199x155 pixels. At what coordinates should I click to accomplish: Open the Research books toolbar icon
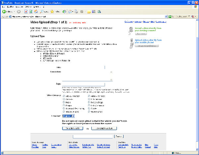pyautogui.click(x=94, y=12)
